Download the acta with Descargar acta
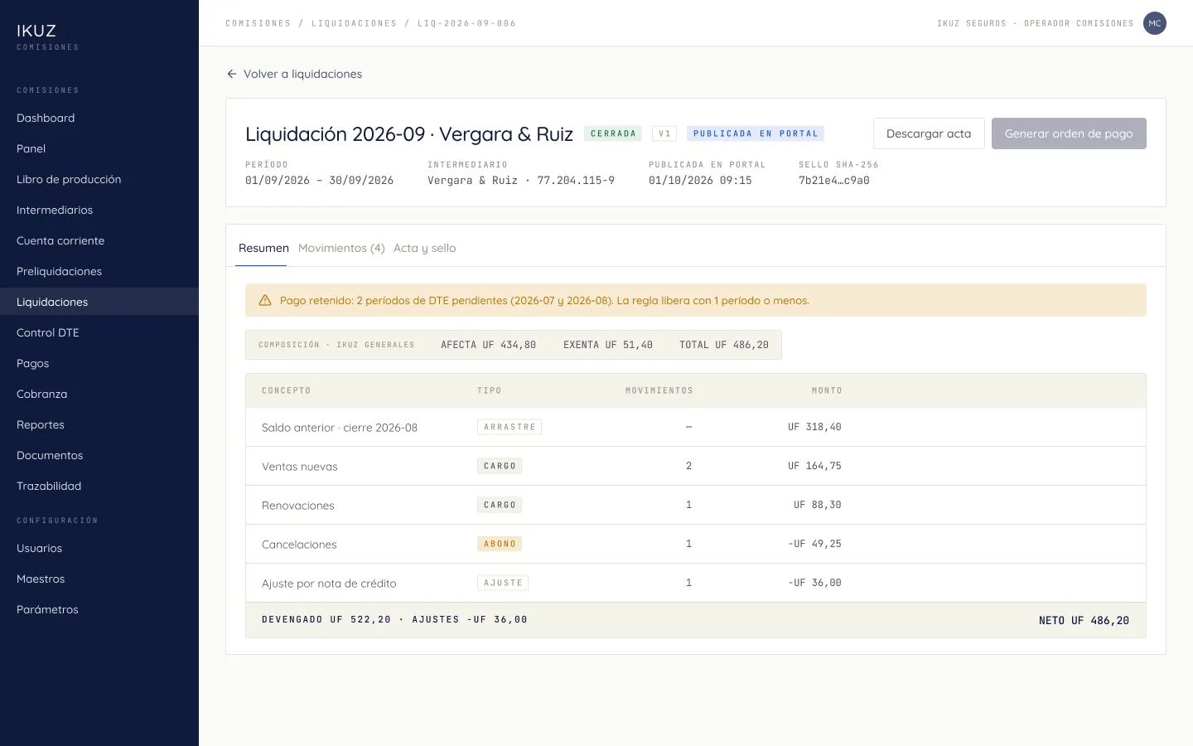Viewport: 1193px width, 746px height. tap(929, 133)
